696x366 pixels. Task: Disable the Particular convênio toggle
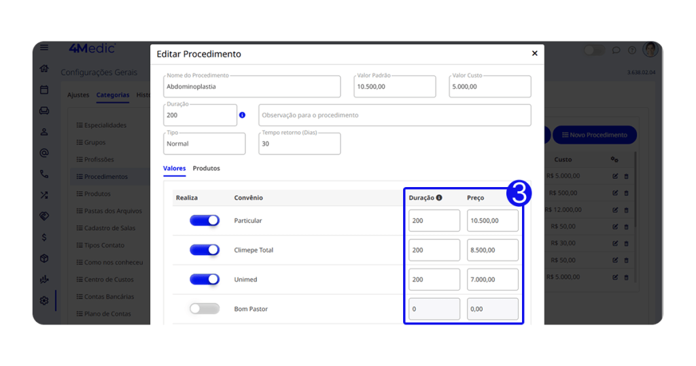coord(205,220)
